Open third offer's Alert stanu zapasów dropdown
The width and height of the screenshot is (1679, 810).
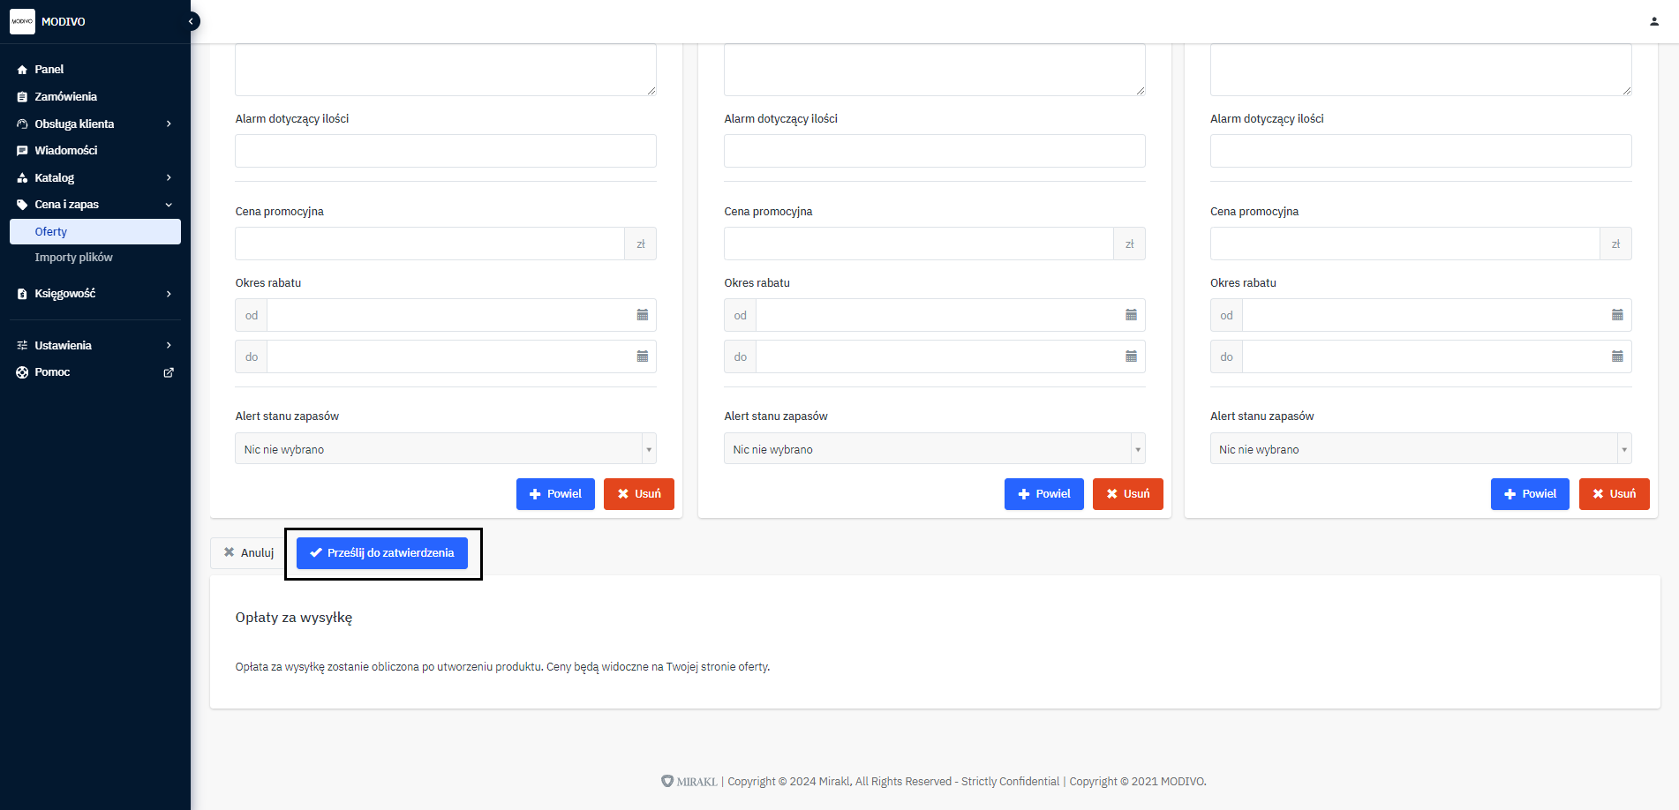pyautogui.click(x=1419, y=449)
